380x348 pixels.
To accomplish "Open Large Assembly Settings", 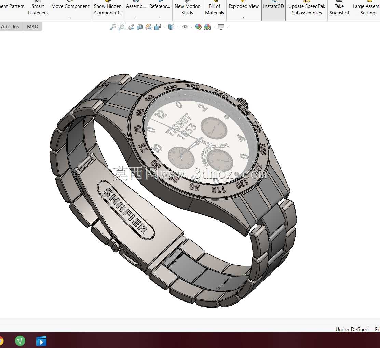I will [366, 9].
